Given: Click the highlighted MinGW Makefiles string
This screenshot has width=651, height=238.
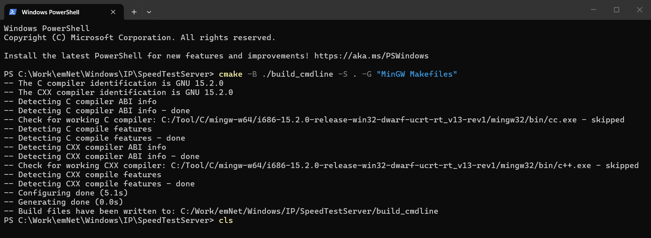Looking at the screenshot, I should [416, 74].
